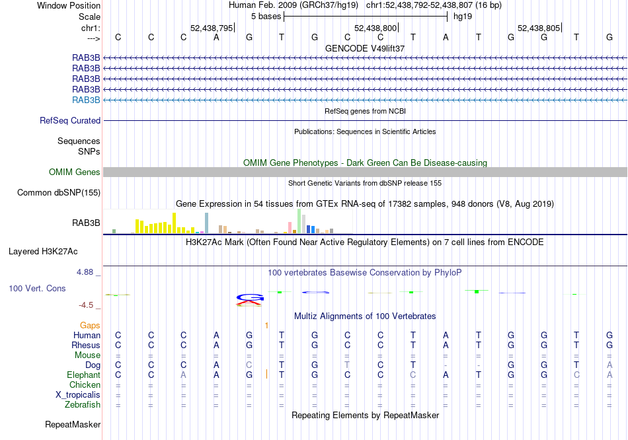Screen dimensions: 628x440
Task: Click the Basewise Conservation by PhyloP title
Action: (x=365, y=273)
